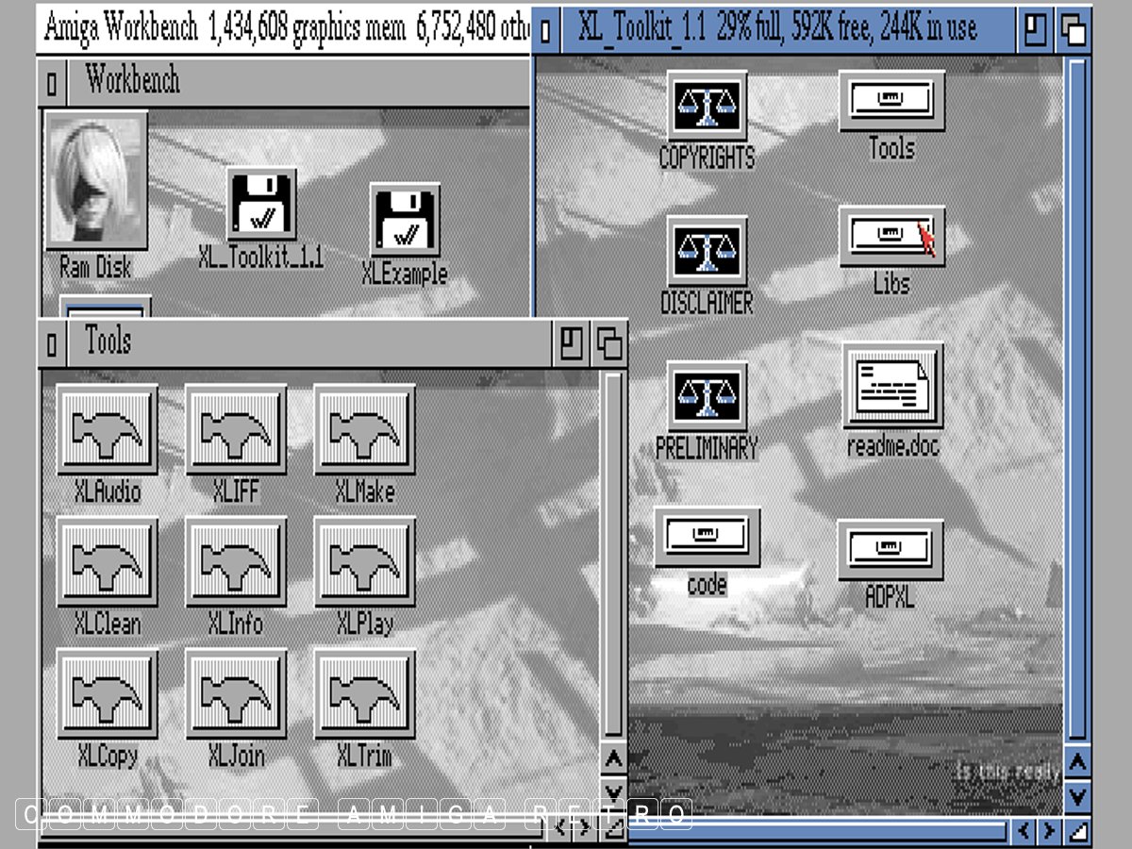Open the DISCLAIMER document icon
Image resolution: width=1132 pixels, height=849 pixels.
pyautogui.click(x=707, y=252)
